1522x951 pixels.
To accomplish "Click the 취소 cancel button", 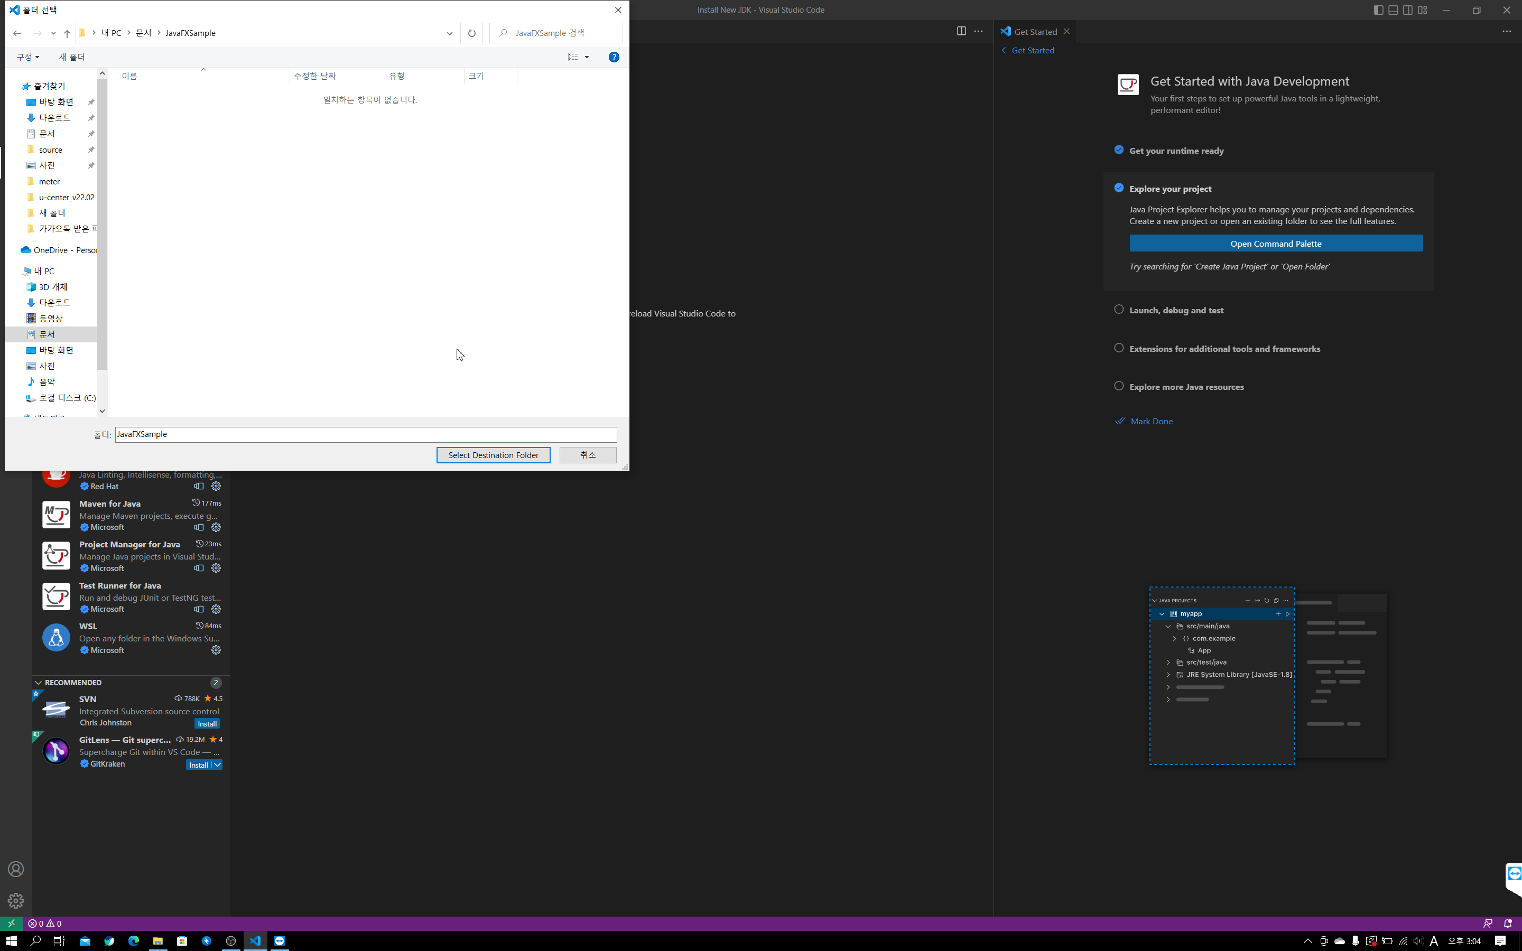I will (x=588, y=454).
